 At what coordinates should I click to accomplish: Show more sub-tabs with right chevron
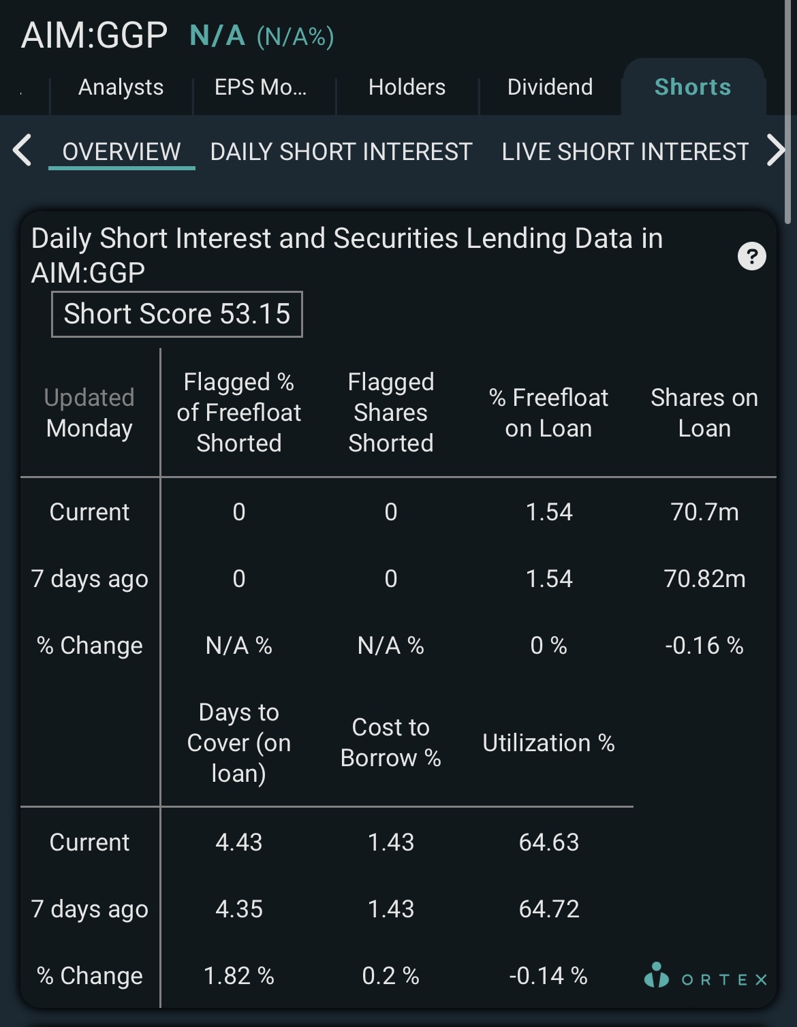coord(776,151)
